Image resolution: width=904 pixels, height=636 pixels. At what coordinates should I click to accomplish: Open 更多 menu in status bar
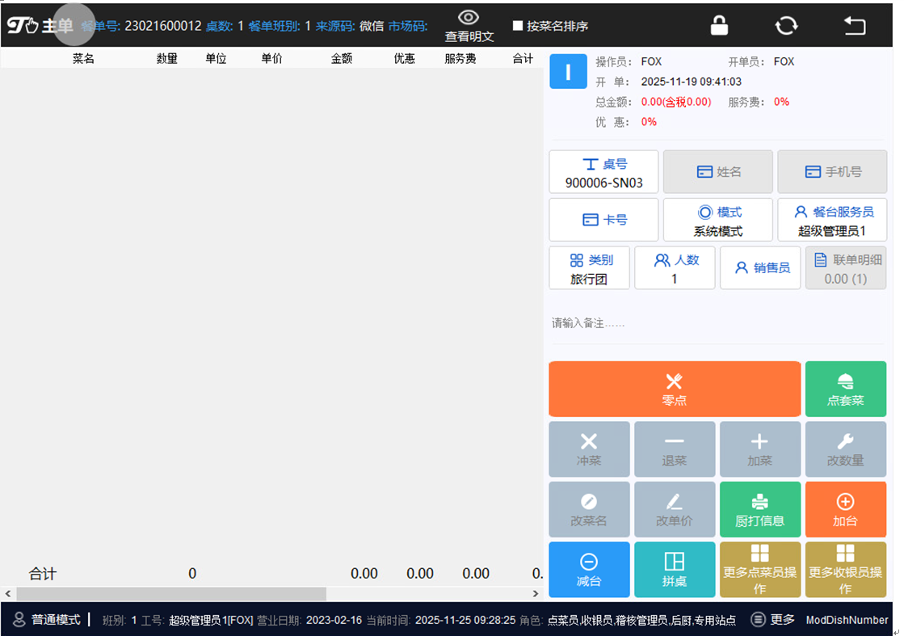tap(773, 620)
